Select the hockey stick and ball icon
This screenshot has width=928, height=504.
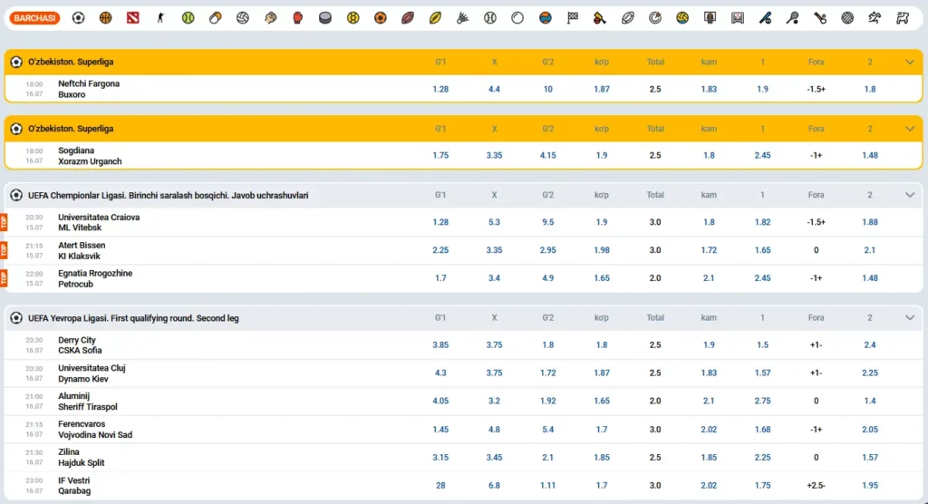819,18
